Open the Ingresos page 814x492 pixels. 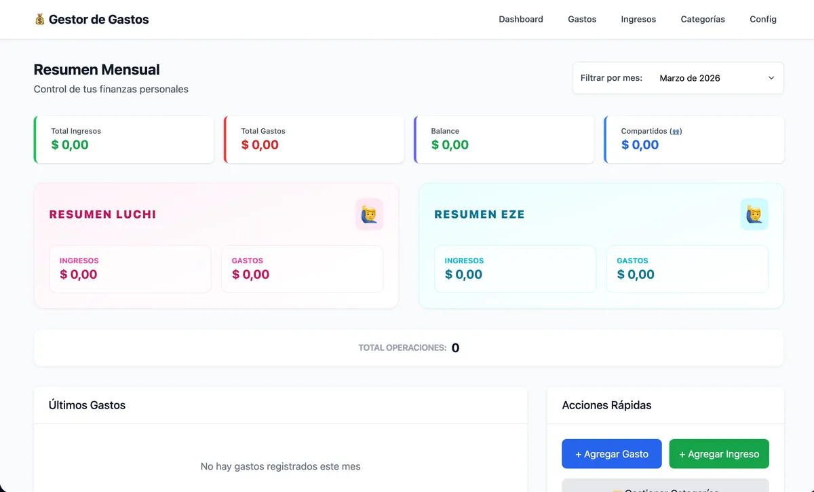[x=638, y=19]
